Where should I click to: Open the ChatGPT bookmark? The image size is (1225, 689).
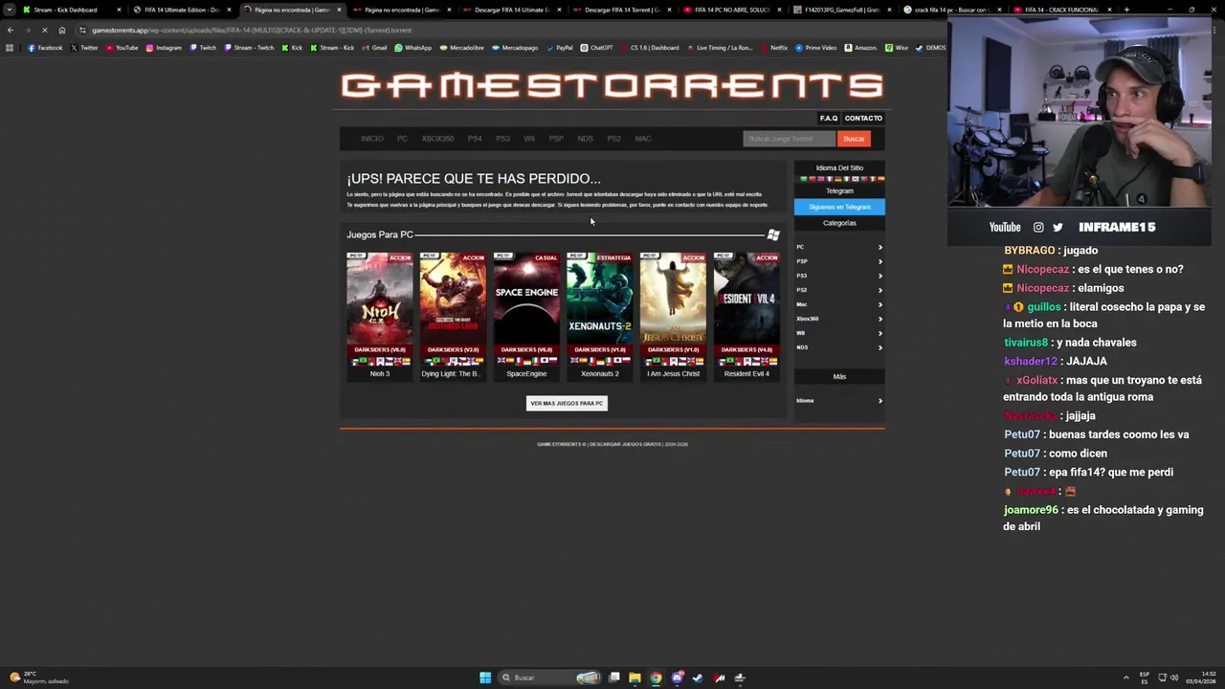point(596,48)
